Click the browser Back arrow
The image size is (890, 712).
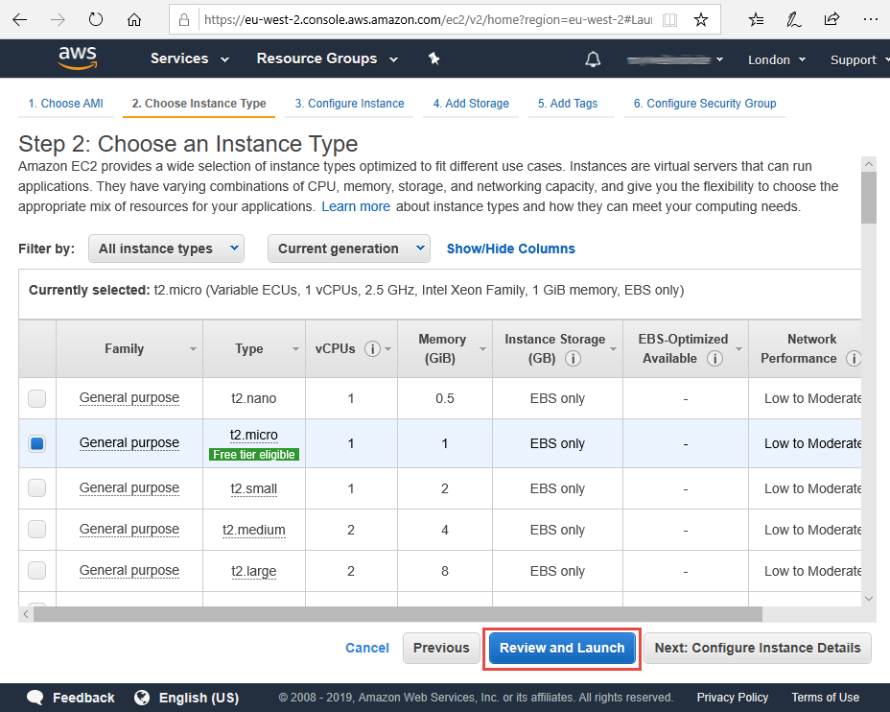pos(20,20)
